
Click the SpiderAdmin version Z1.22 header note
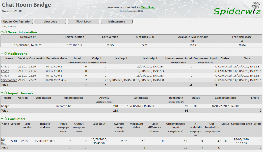[131, 11]
